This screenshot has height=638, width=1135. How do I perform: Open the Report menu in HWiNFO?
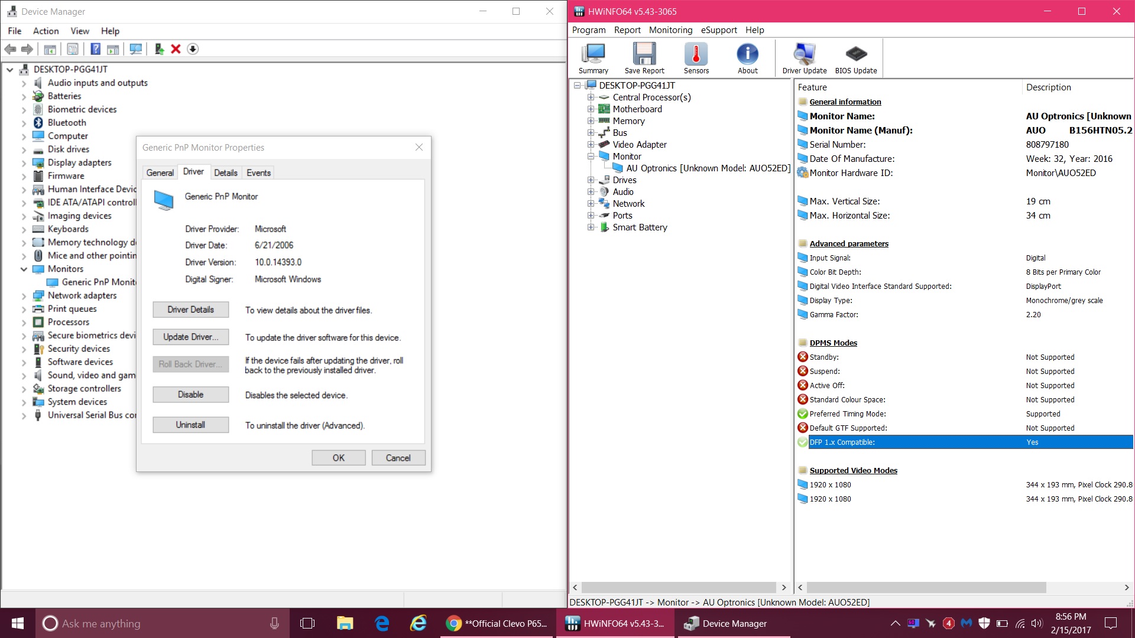coord(627,30)
